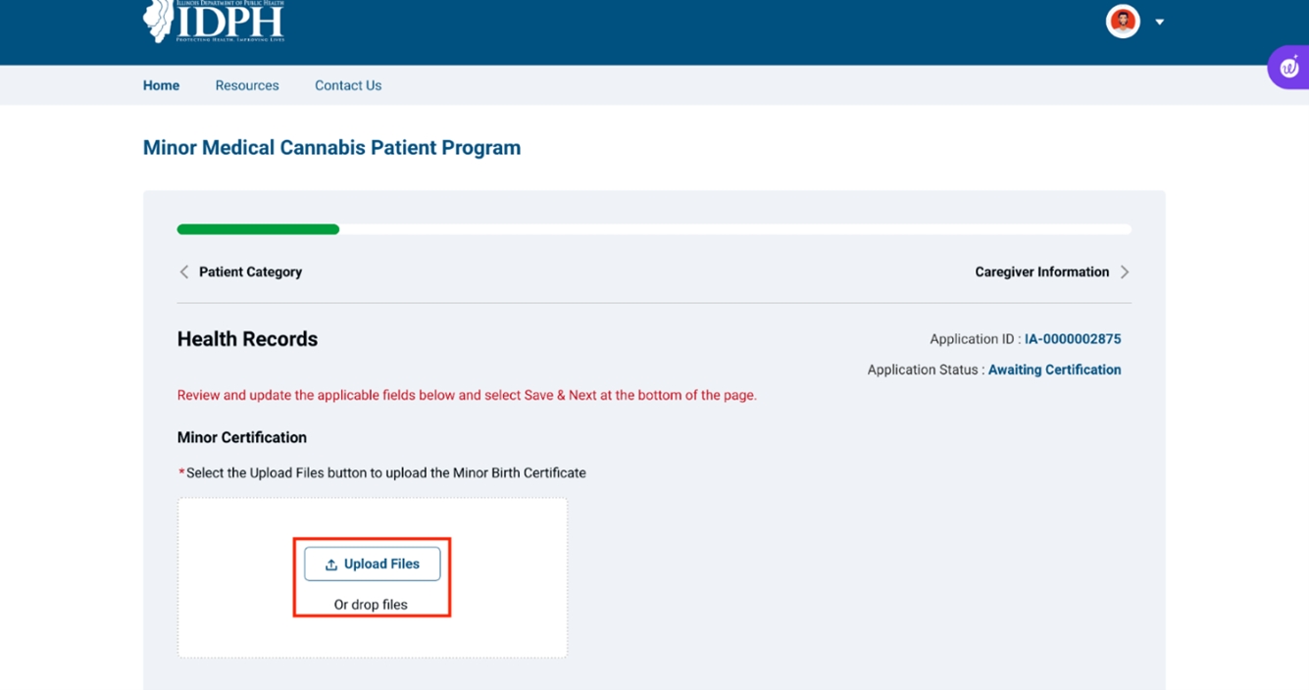1309x690 pixels.
Task: Open the purple assistant widget icon
Action: click(1289, 68)
